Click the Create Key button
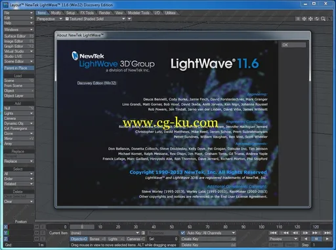The width and height of the screenshot is (336, 250). (x=209, y=239)
